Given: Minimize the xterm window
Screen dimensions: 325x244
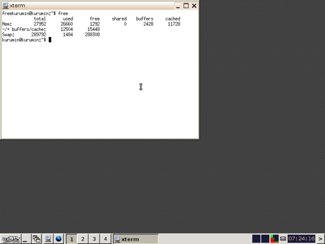Looking at the screenshot, I should [x=178, y=5].
